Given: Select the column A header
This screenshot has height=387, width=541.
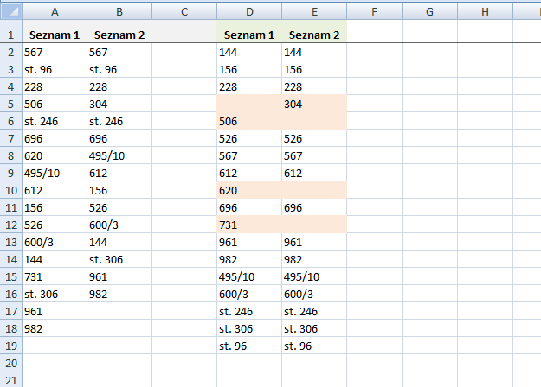Looking at the screenshot, I should (55, 12).
